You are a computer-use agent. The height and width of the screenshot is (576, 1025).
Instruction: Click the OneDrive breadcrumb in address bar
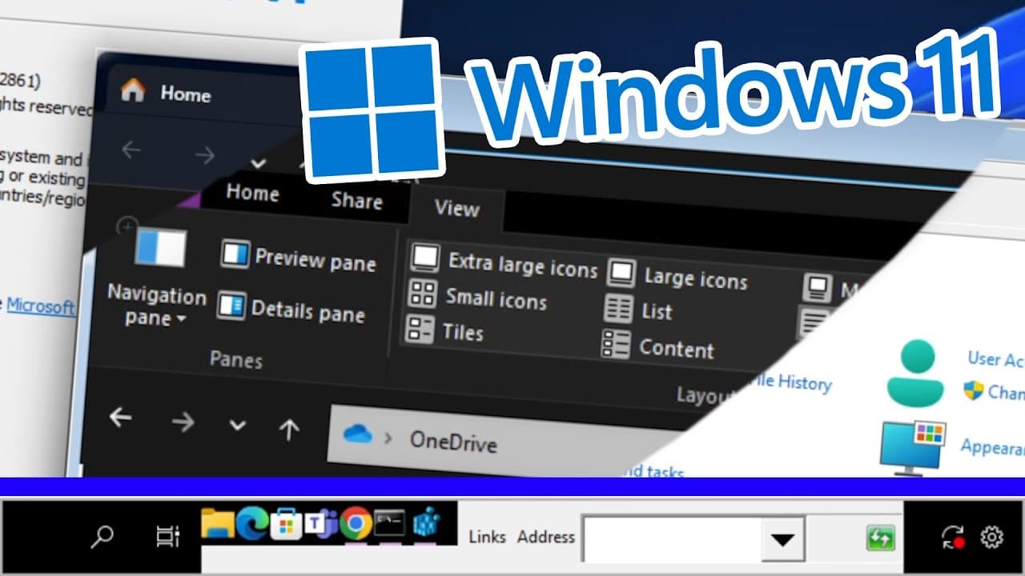[453, 442]
